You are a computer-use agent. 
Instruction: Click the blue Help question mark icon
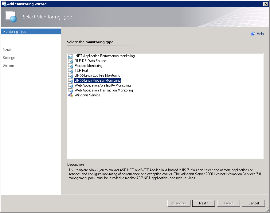point(253,34)
